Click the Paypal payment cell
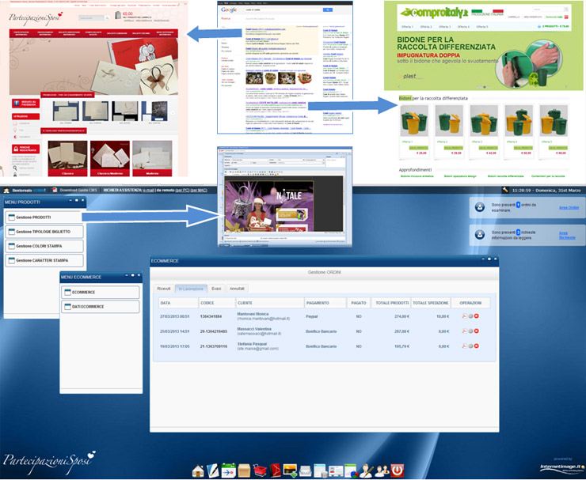 pos(312,316)
